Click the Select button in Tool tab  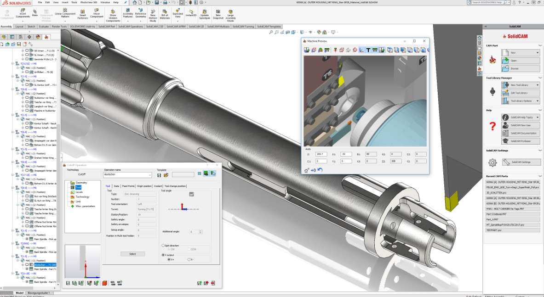(132, 254)
